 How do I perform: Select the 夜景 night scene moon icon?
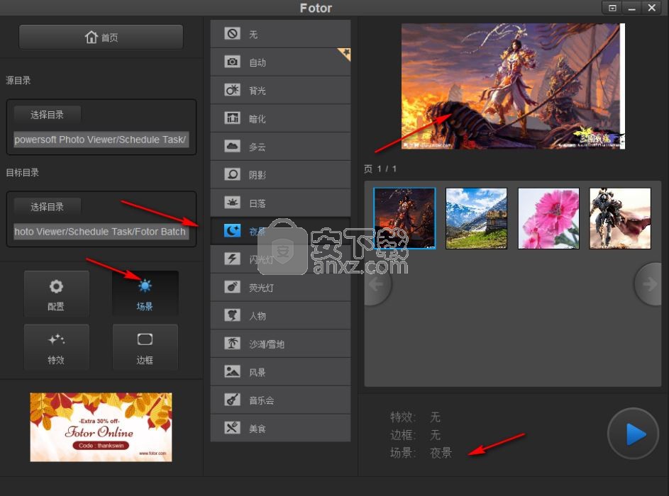[232, 230]
